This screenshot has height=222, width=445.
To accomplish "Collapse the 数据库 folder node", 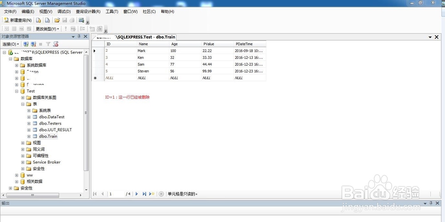I will tap(10, 59).
